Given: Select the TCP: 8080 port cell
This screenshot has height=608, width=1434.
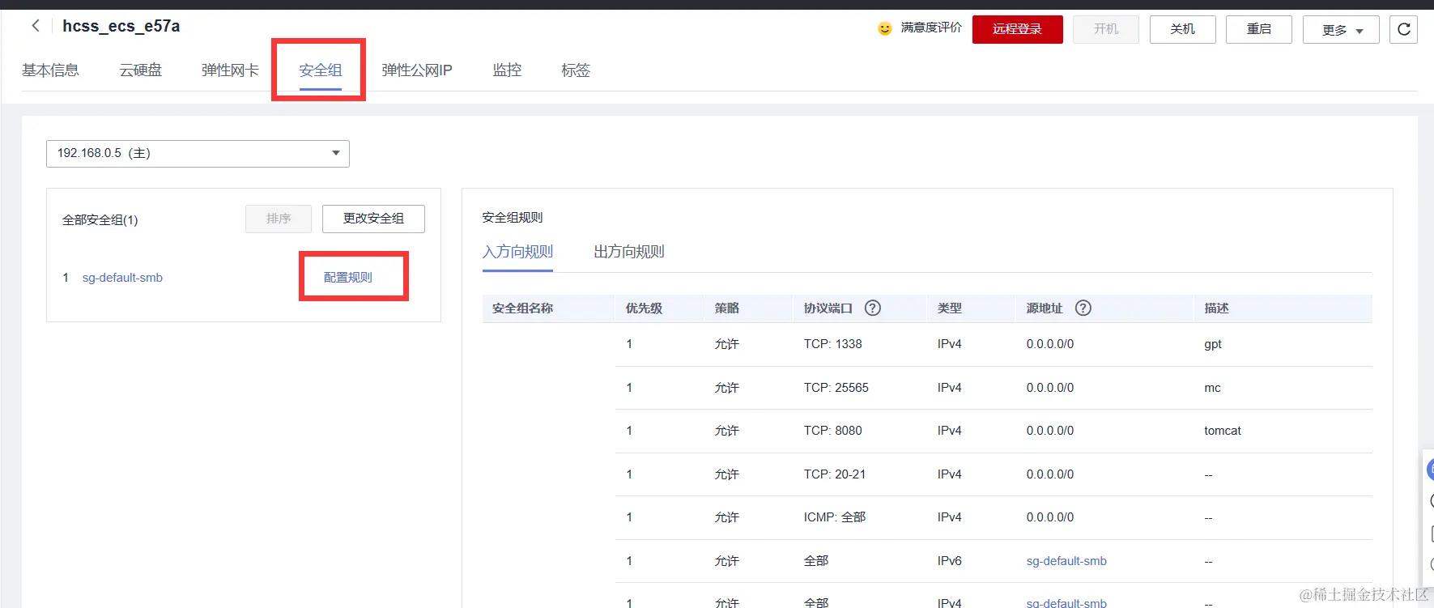Looking at the screenshot, I should coord(832,431).
